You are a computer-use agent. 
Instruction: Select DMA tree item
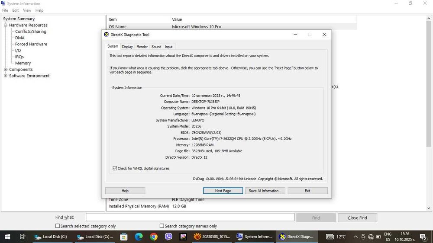click(x=19, y=38)
